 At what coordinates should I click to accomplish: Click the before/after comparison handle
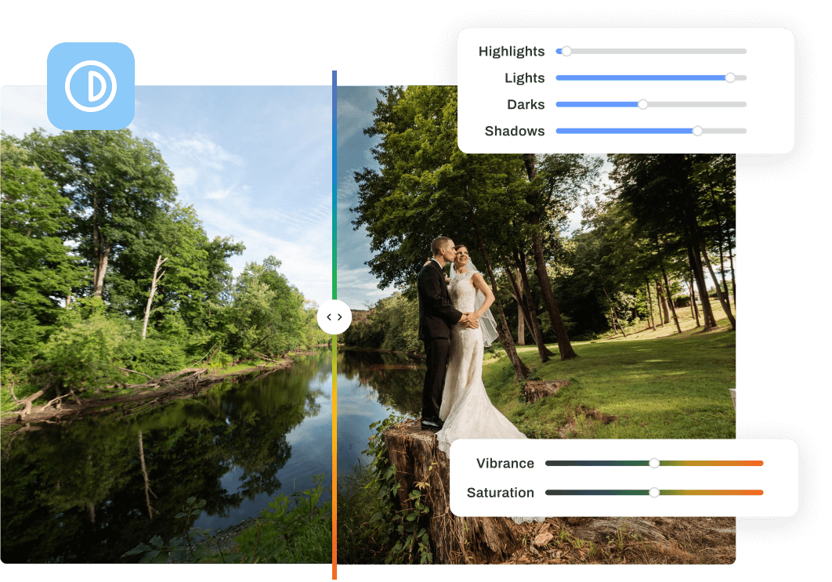[335, 317]
